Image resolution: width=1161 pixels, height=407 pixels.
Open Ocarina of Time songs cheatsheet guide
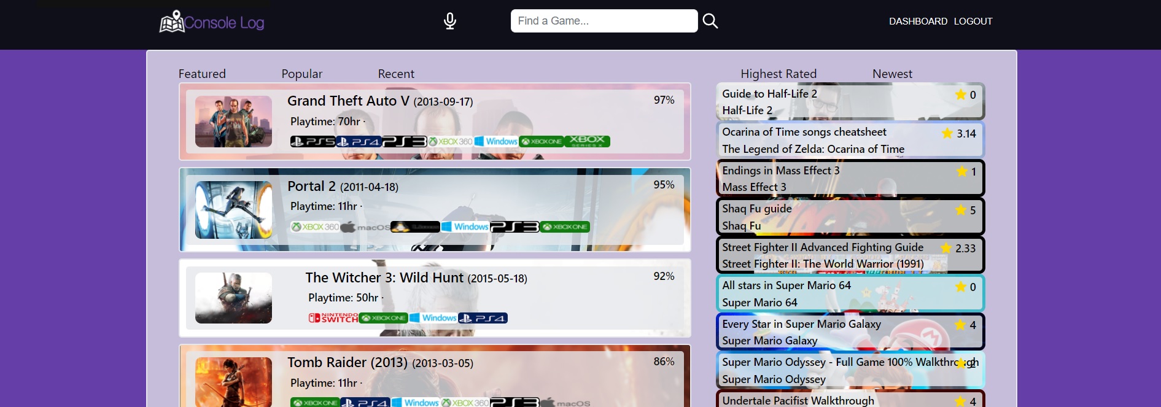[x=850, y=140]
